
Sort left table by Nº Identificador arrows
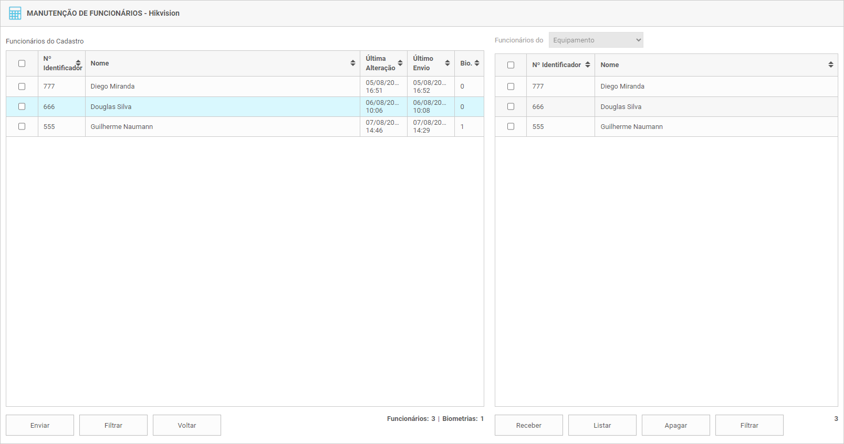[x=78, y=63]
